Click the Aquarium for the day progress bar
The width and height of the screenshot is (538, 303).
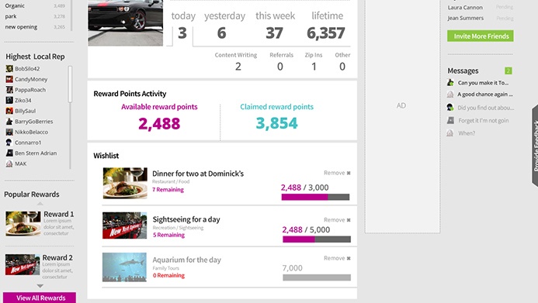(317, 277)
